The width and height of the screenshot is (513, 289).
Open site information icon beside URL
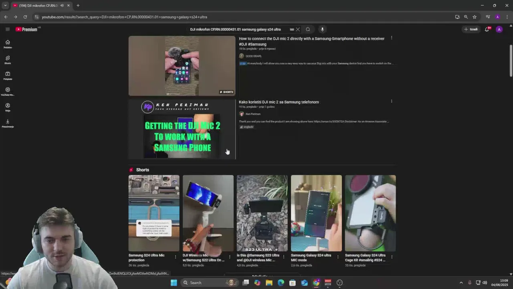tap(36, 17)
